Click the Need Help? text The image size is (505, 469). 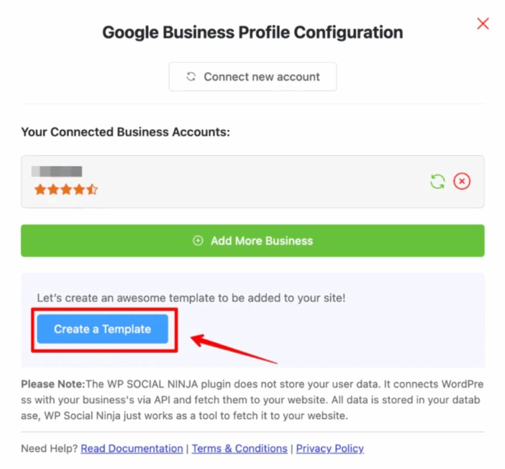click(49, 448)
